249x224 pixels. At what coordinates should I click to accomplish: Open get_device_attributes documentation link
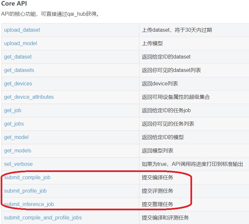[x=29, y=97]
